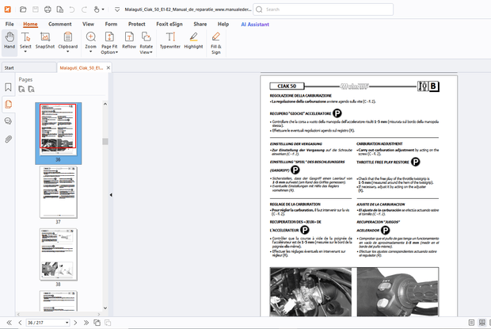Open Page Fit Option dropdown
The width and height of the screenshot is (491, 329).
pyautogui.click(x=109, y=43)
